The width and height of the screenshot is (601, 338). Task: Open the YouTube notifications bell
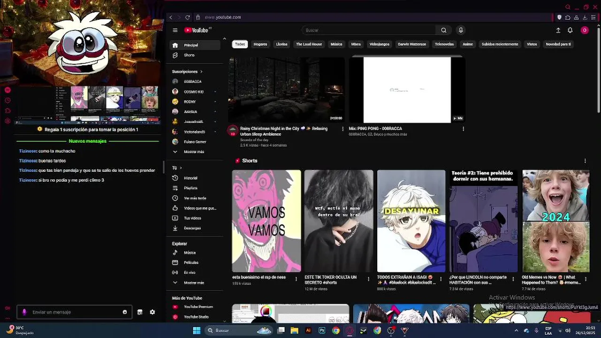tap(570, 30)
